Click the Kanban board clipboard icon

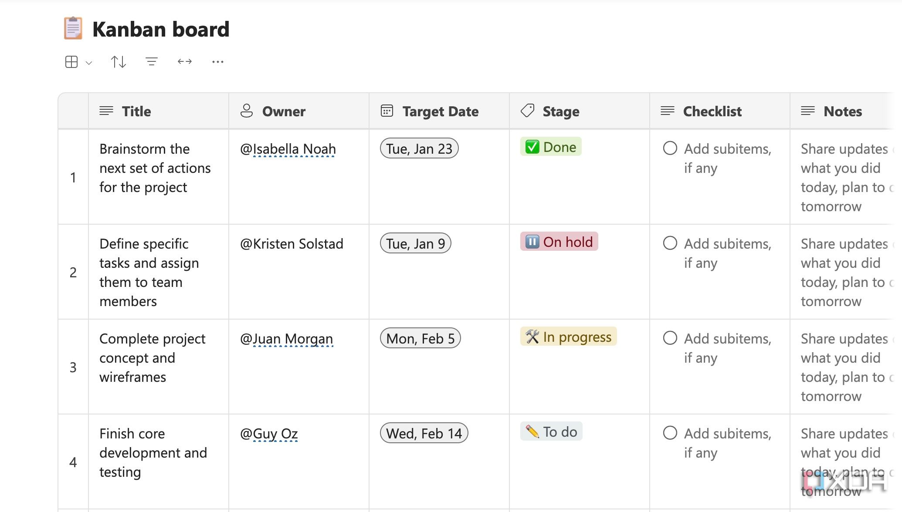(x=73, y=28)
